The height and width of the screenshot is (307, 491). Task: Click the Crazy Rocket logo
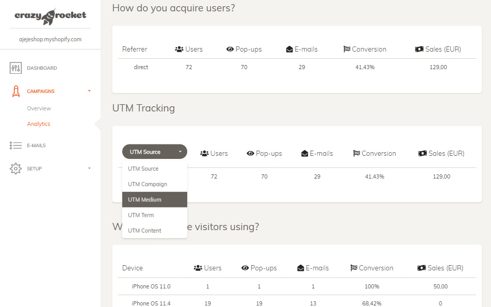pyautogui.click(x=50, y=17)
